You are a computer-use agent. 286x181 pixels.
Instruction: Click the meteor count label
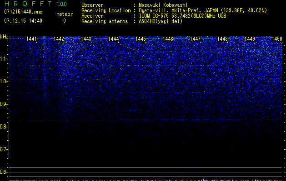pos(65,14)
